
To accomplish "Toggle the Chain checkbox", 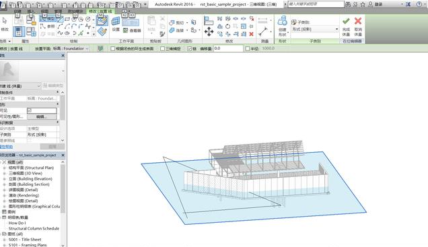I will 189,48.
